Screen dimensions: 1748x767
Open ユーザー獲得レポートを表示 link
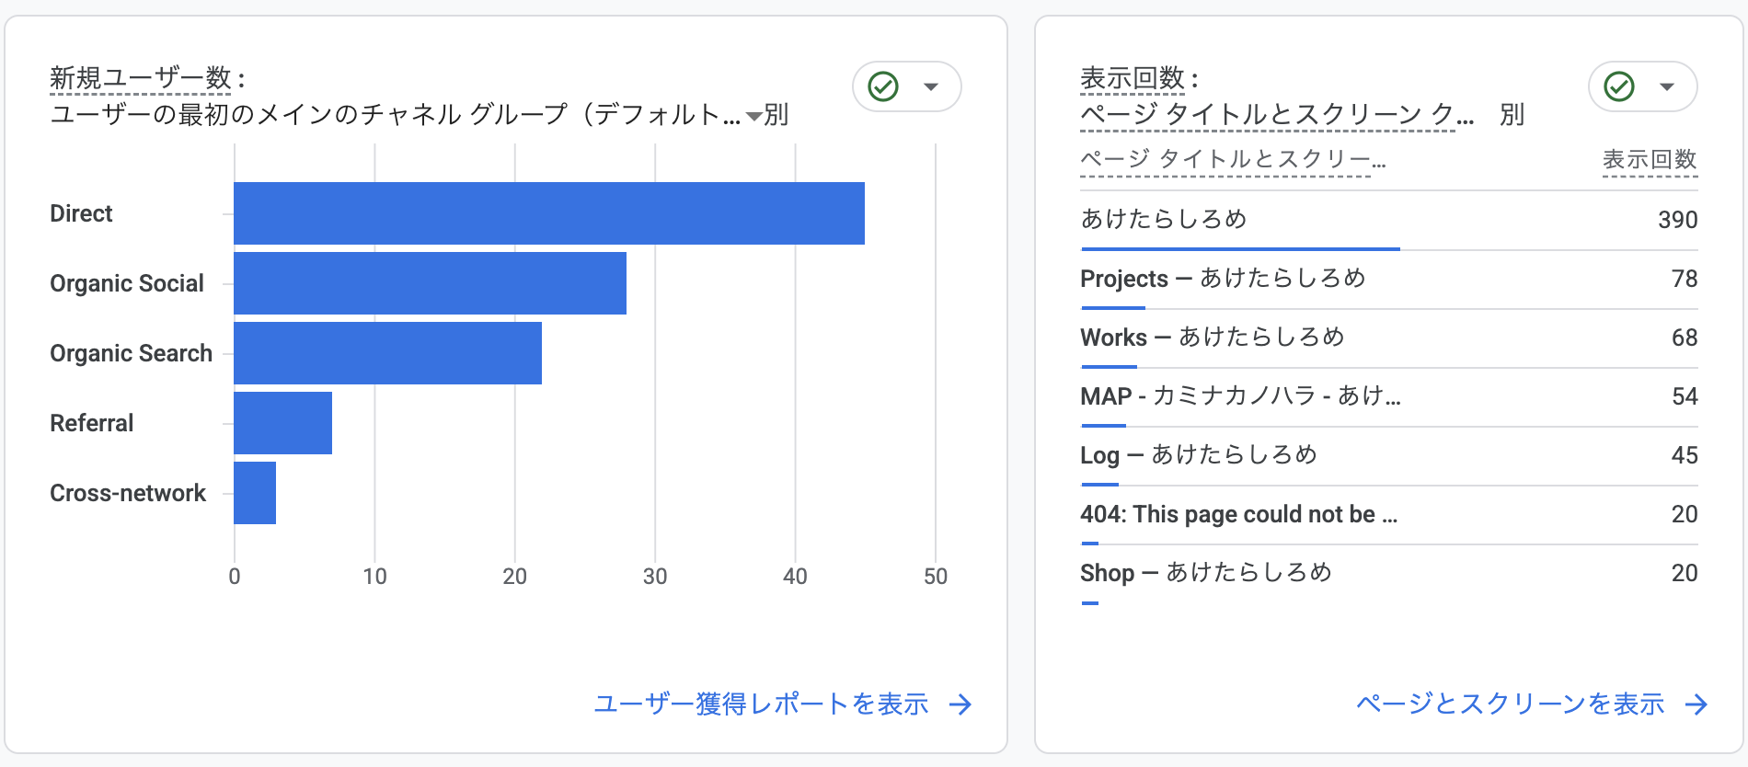pyautogui.click(x=761, y=704)
